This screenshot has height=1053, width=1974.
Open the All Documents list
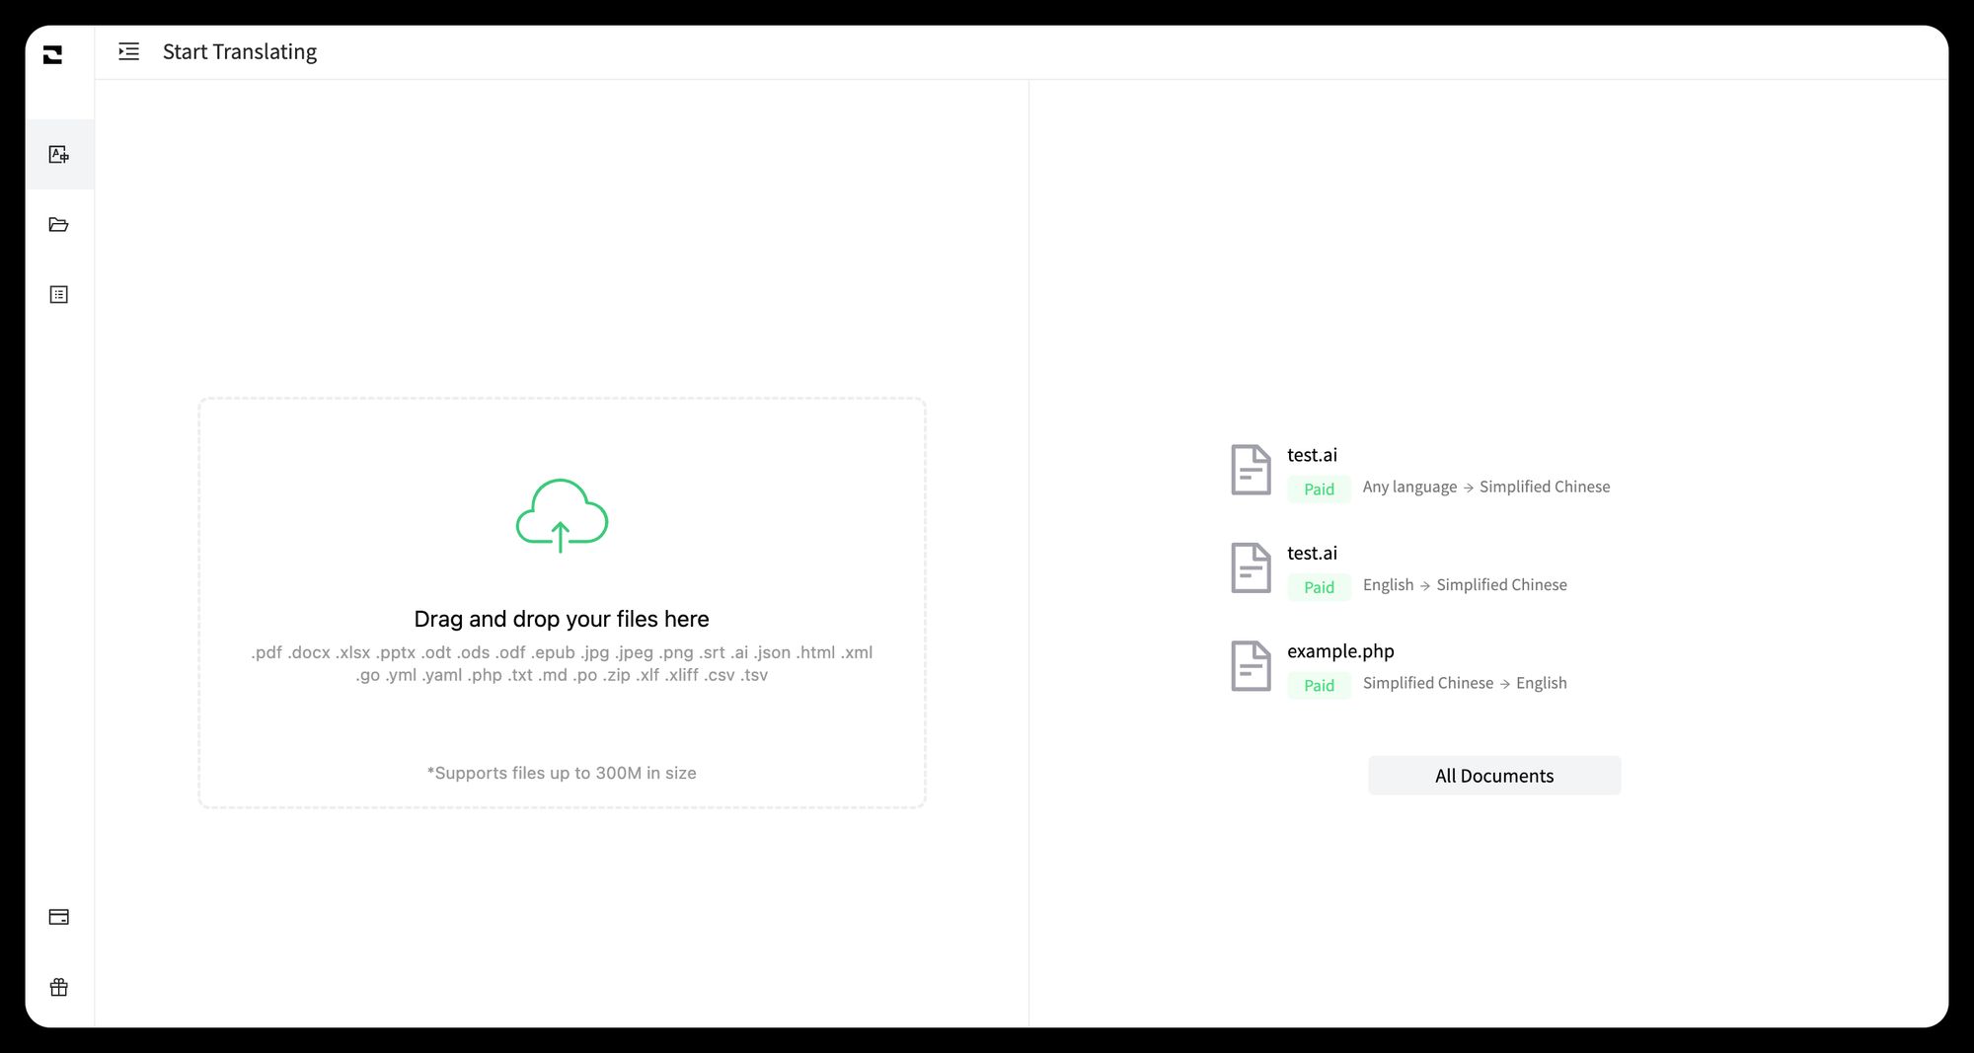point(1493,776)
